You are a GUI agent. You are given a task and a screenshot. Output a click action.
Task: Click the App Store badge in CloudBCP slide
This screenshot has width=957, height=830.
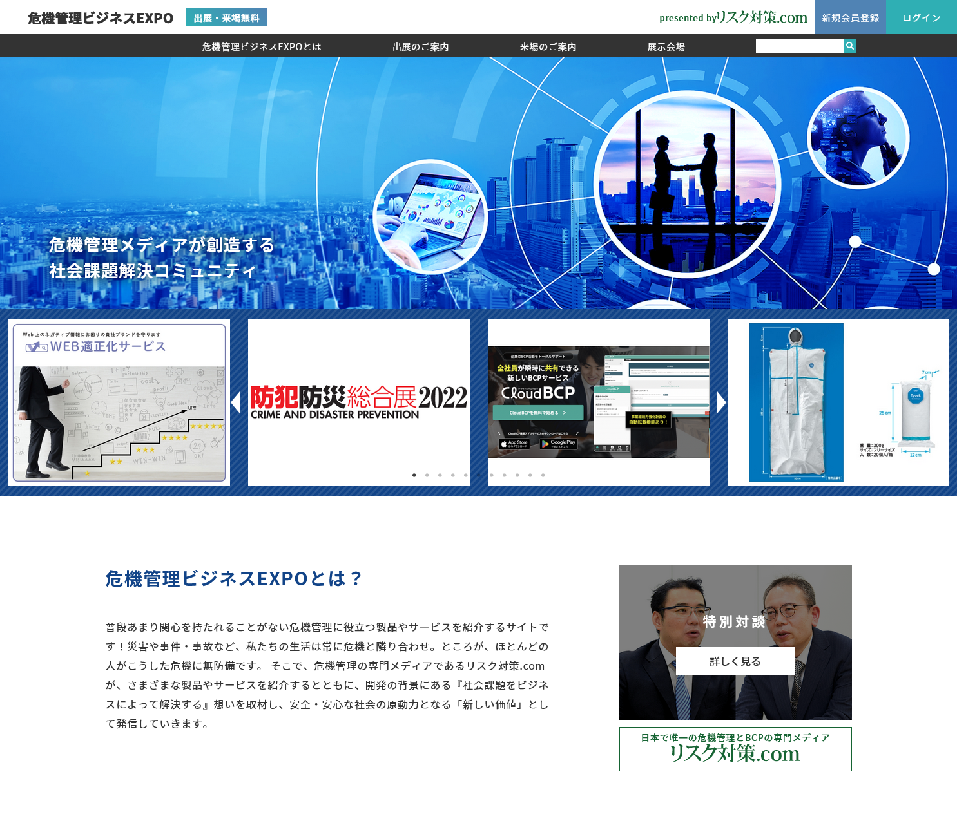(x=514, y=444)
